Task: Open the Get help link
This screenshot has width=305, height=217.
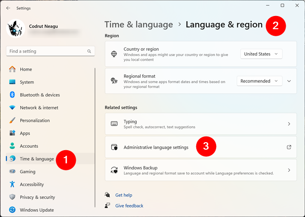Action: pos(124,195)
